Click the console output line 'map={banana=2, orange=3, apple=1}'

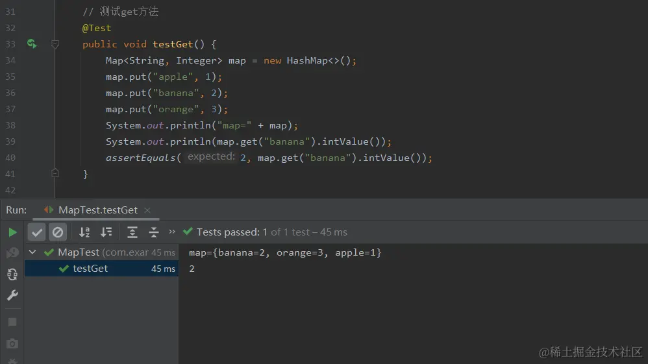pos(285,252)
